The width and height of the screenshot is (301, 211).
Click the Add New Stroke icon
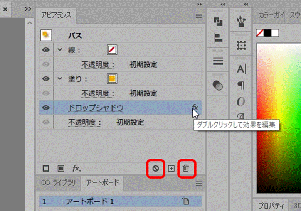coord(46,169)
